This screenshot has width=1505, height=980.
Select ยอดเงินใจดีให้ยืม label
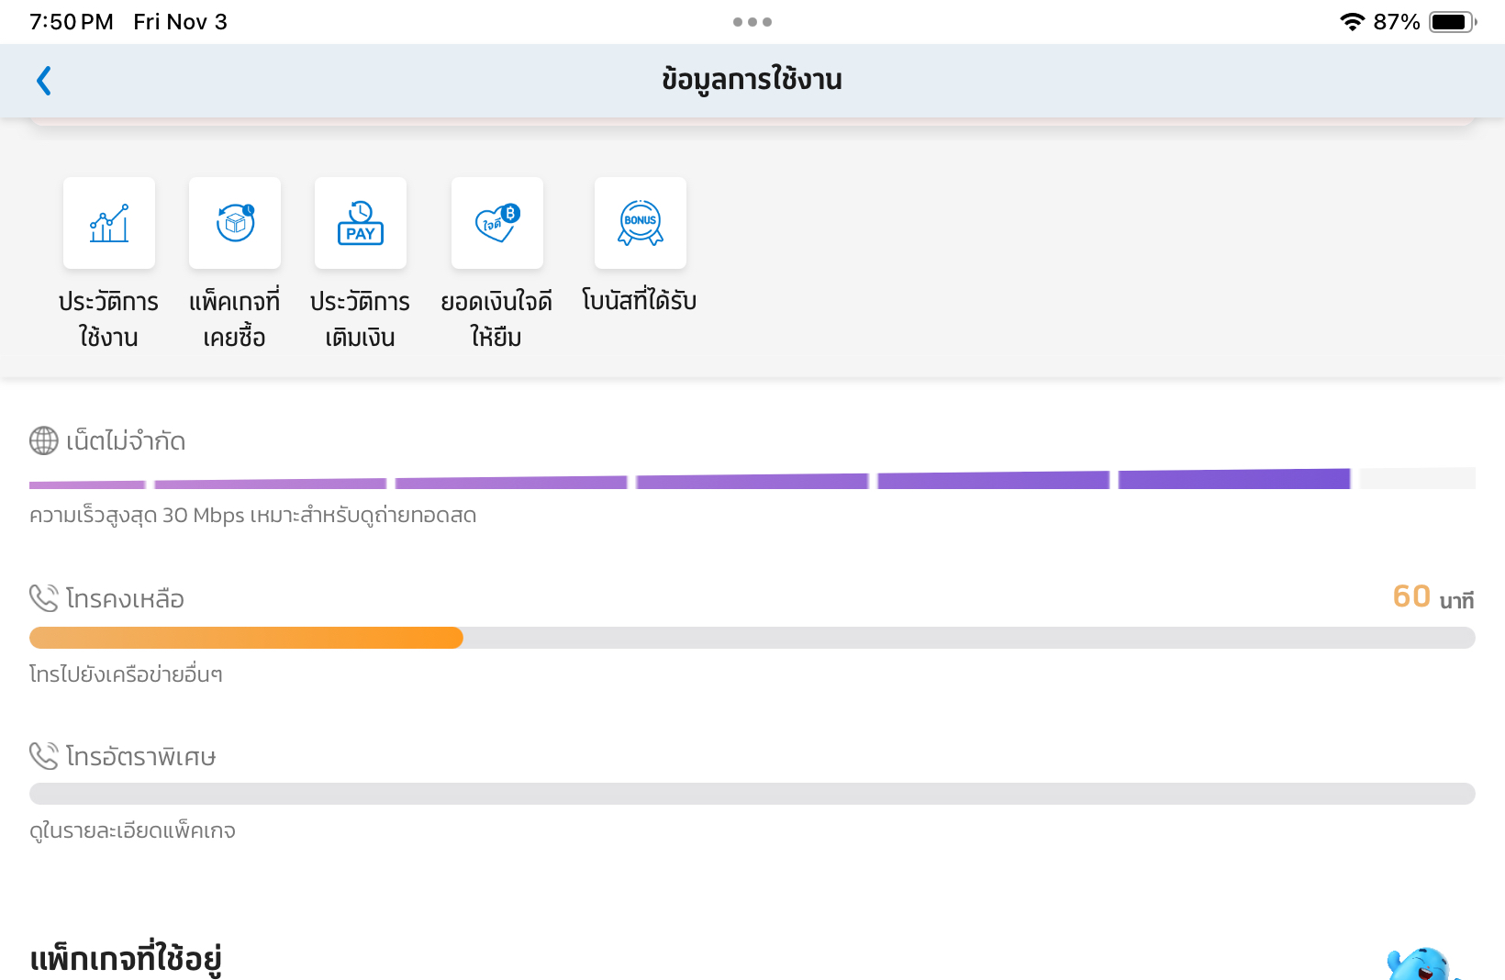(x=496, y=318)
